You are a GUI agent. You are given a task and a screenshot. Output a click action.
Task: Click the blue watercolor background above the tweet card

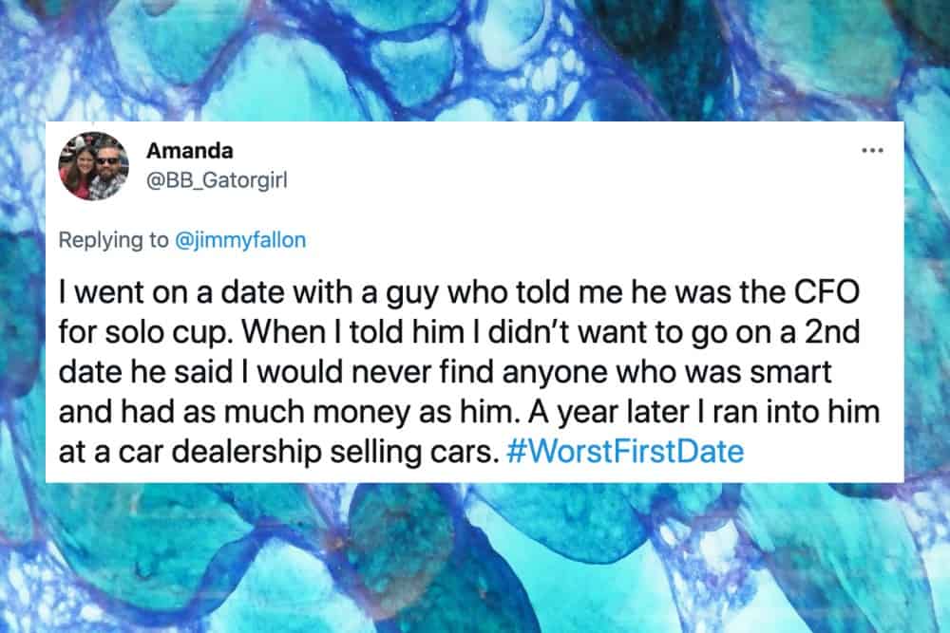[x=475, y=57]
